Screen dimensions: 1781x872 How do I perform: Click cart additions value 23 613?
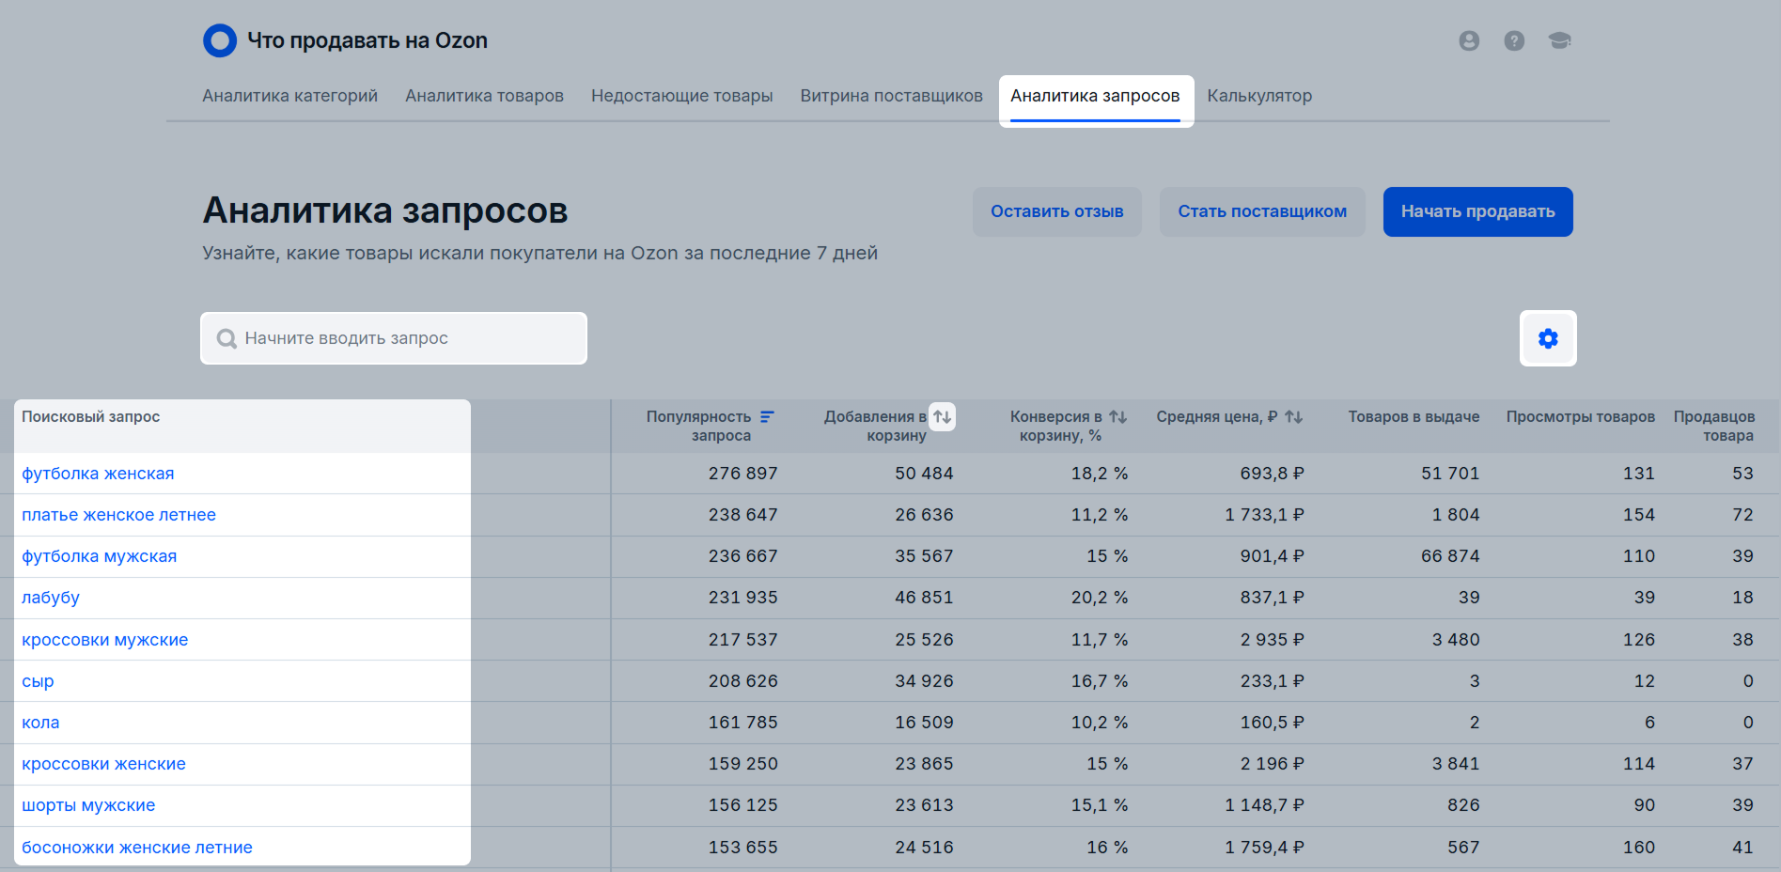click(924, 805)
